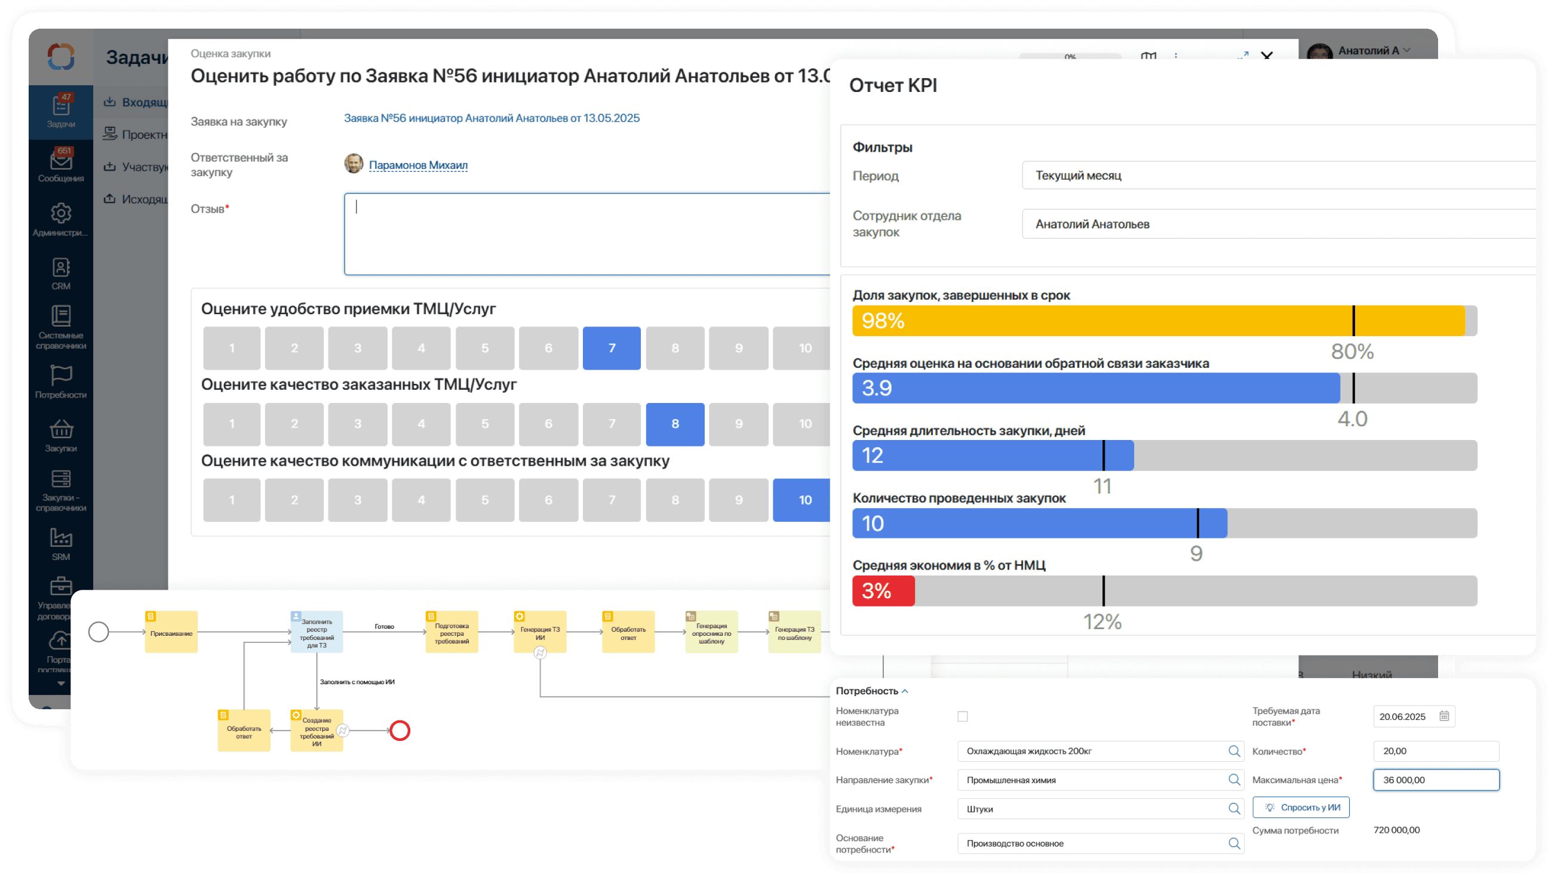The width and height of the screenshot is (1548, 874).
Task: Check the Номенклатура неизвестна checkbox
Action: click(962, 716)
